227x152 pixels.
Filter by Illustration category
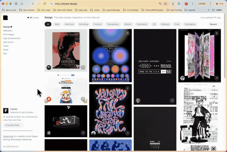(x=142, y=24)
